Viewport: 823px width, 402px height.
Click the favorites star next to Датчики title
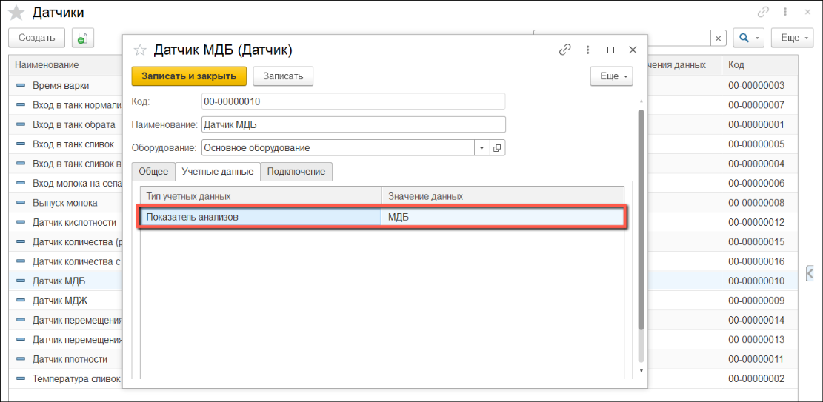[16, 13]
